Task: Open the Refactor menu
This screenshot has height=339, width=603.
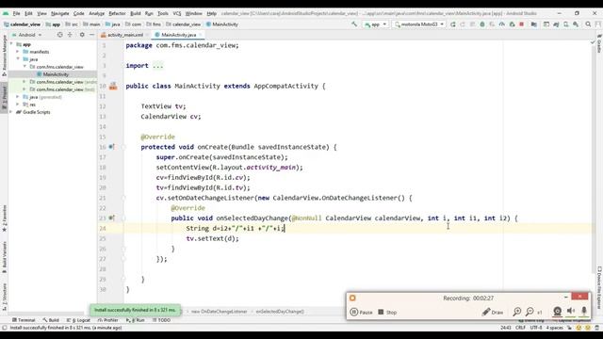Action: click(117, 13)
